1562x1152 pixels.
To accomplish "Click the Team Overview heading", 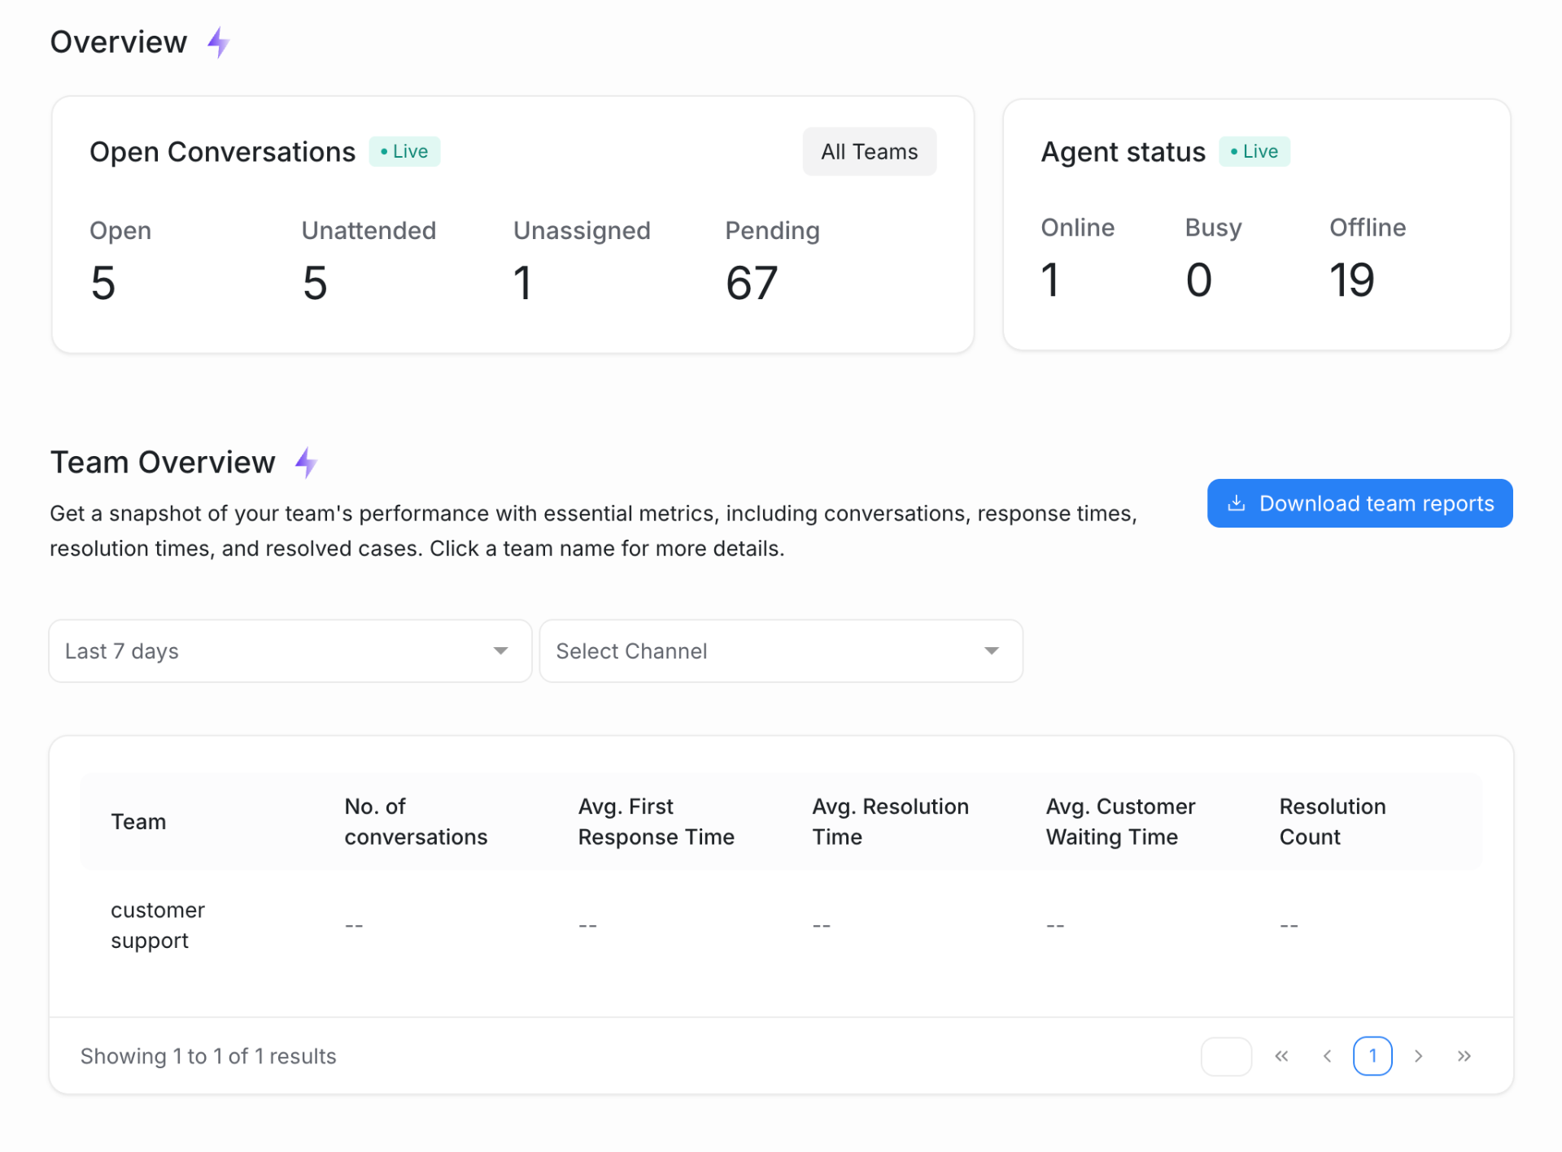I will click(x=163, y=462).
